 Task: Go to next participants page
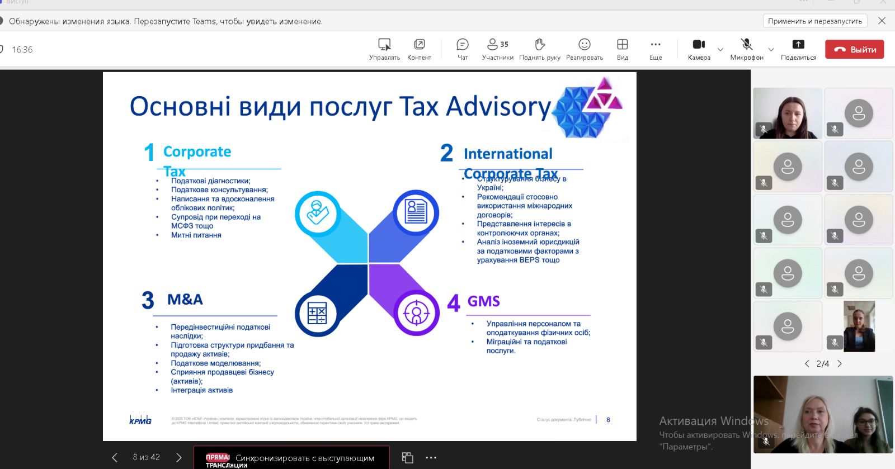pos(840,364)
